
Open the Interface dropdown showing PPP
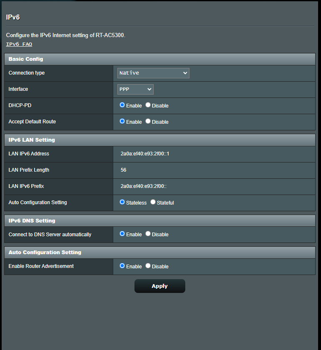pyautogui.click(x=135, y=89)
